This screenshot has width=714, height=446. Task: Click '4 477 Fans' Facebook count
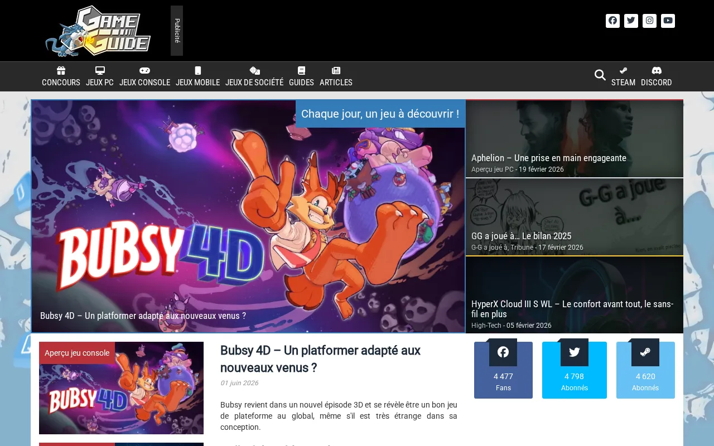503,382
